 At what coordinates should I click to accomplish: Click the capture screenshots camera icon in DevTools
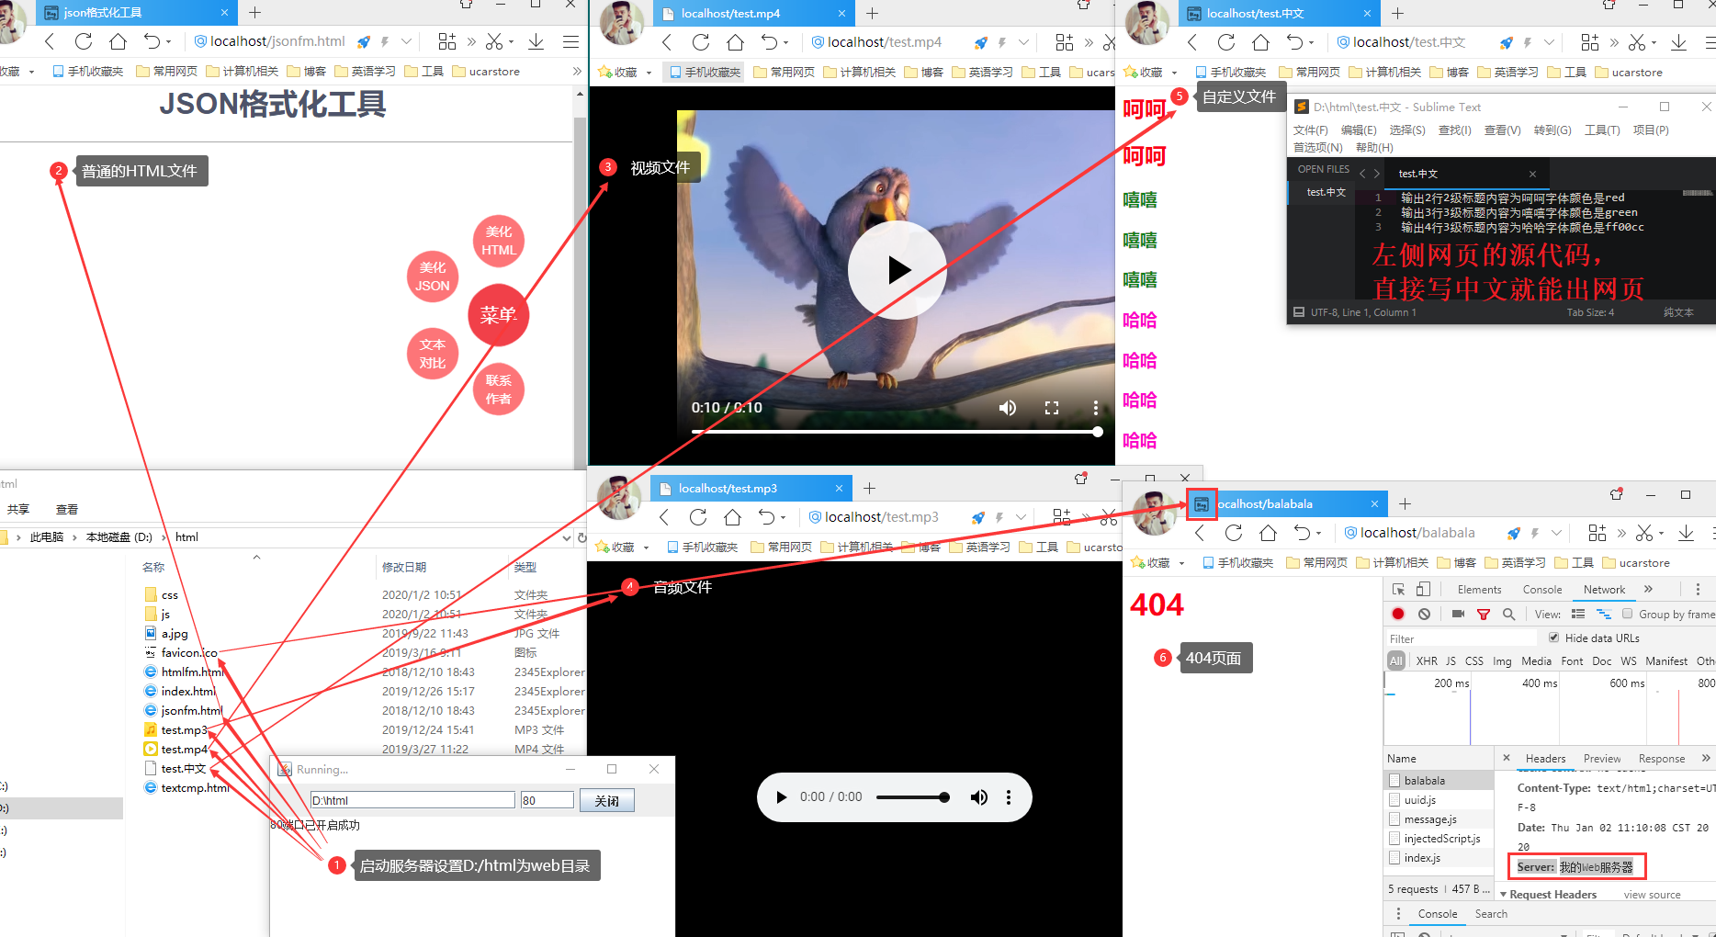1458,614
